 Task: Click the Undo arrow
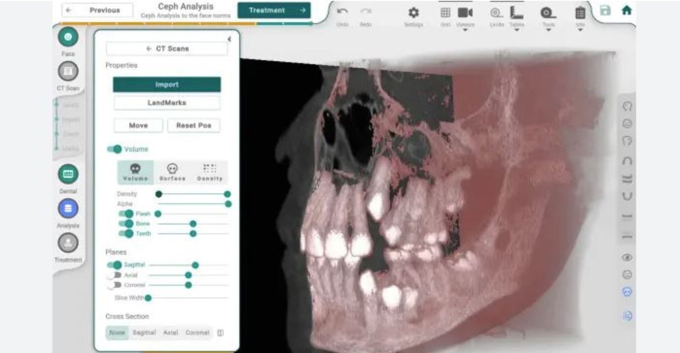click(x=342, y=12)
